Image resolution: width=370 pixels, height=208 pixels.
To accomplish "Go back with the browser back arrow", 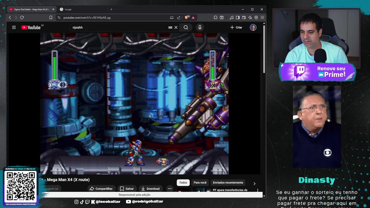I will pyautogui.click(x=10, y=18).
